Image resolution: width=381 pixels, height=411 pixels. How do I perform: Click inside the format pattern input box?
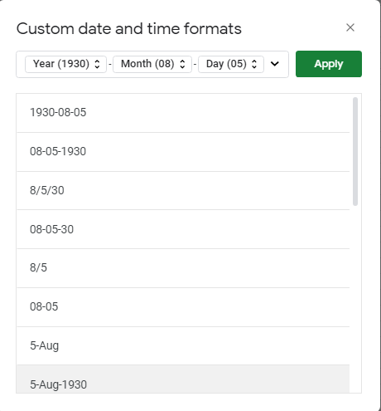[152, 64]
